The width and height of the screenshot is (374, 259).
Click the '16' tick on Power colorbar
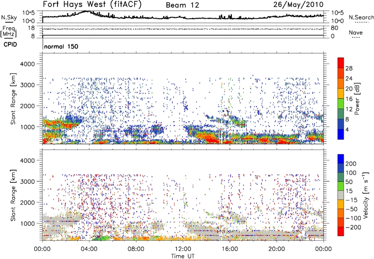point(349,99)
